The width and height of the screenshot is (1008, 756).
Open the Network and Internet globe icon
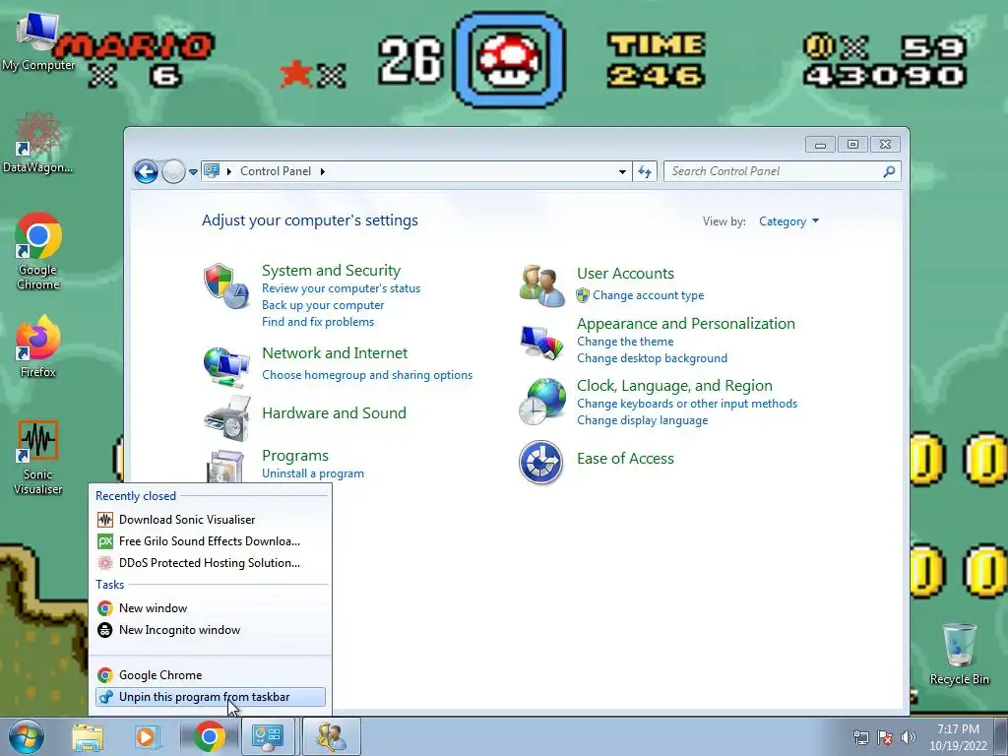[x=225, y=366]
